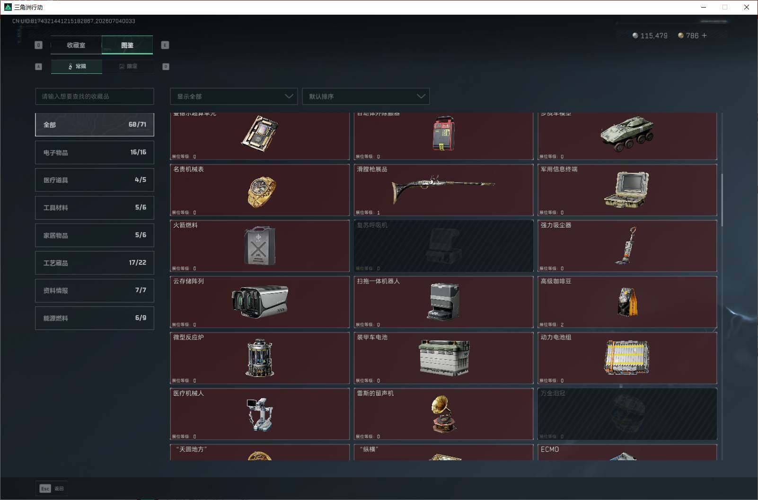Open the 雷斯的留声机 gramophone card
The width and height of the screenshot is (758, 500).
pyautogui.click(x=443, y=414)
